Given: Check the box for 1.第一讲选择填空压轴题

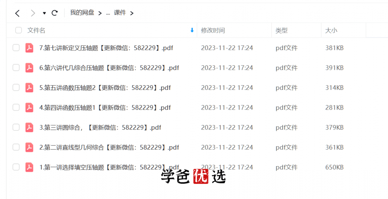Looking at the screenshot, I should point(16,167).
